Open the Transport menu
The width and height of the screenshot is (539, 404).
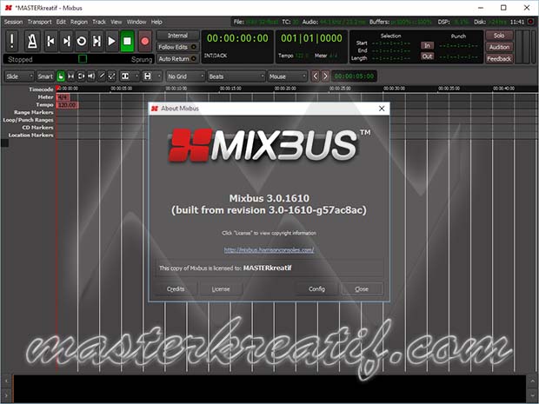39,22
